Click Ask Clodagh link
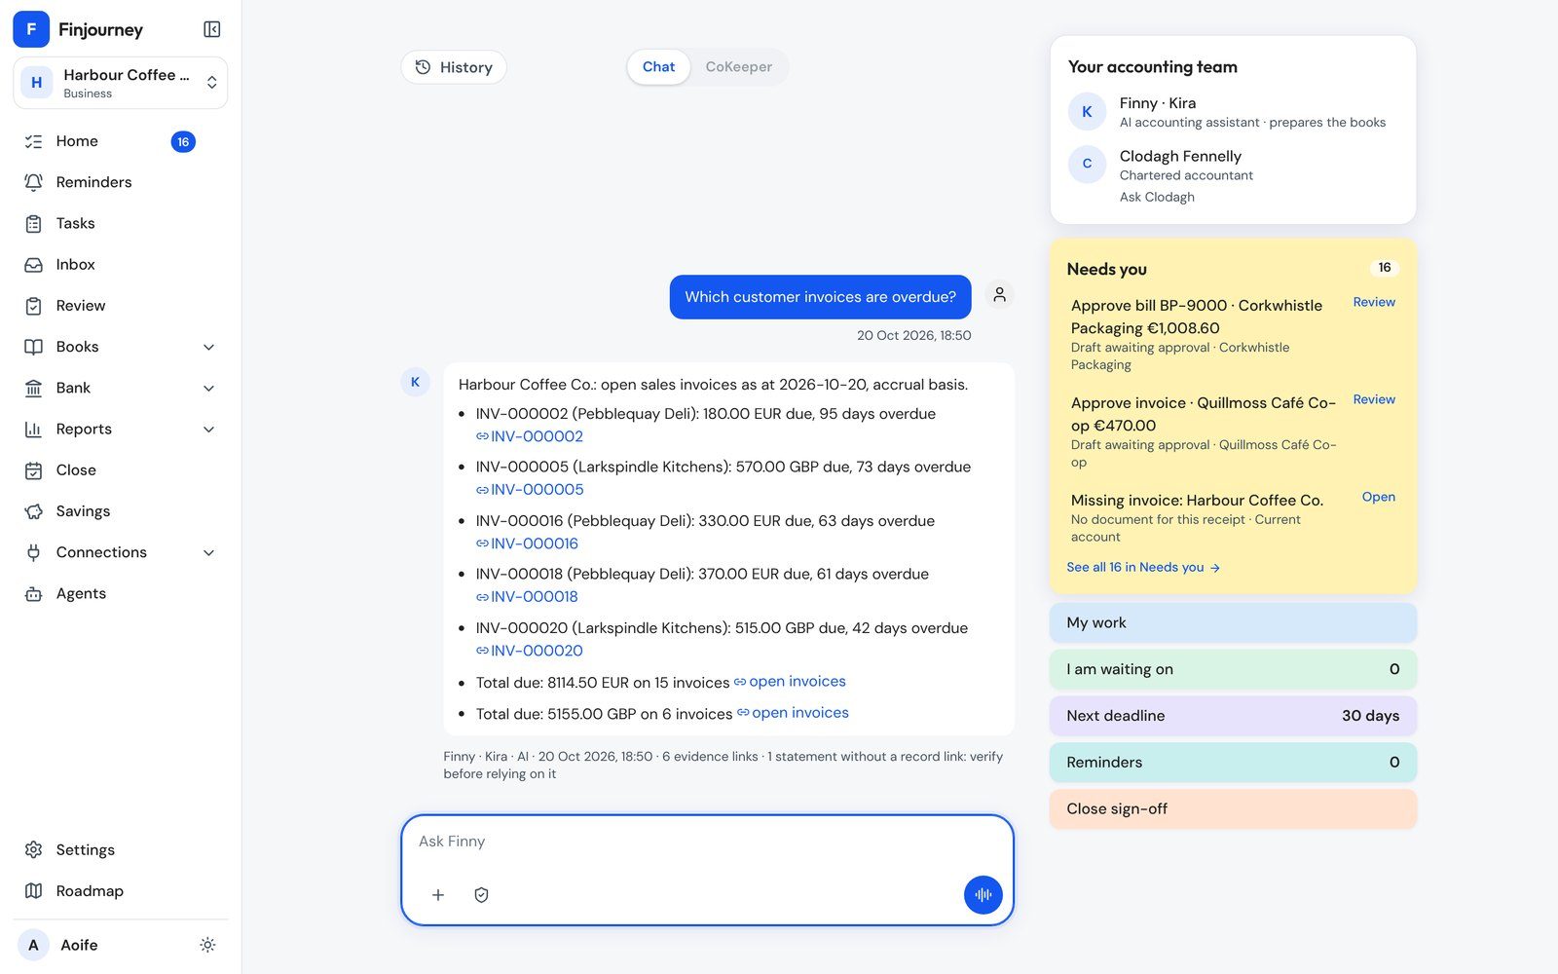The height and width of the screenshot is (974, 1558). pyautogui.click(x=1157, y=197)
